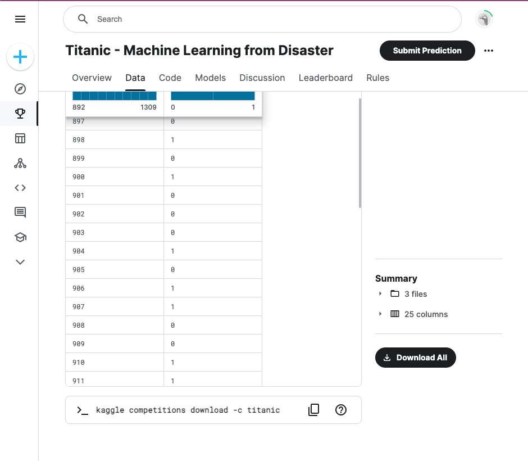
Task: Open the Home compass icon in sidebar
Action: click(20, 89)
